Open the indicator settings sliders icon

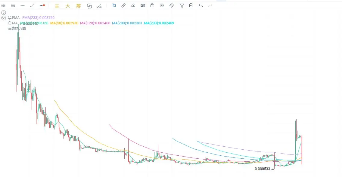pyautogui.click(x=3, y=5)
